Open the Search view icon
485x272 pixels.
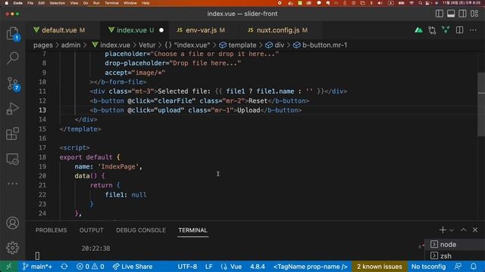(12, 58)
